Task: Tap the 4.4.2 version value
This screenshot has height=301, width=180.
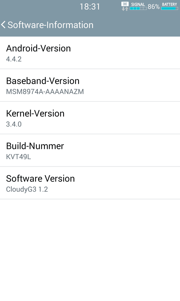Action: click(14, 59)
